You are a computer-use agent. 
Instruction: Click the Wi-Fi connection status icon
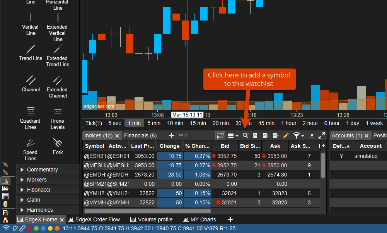(x=6, y=228)
